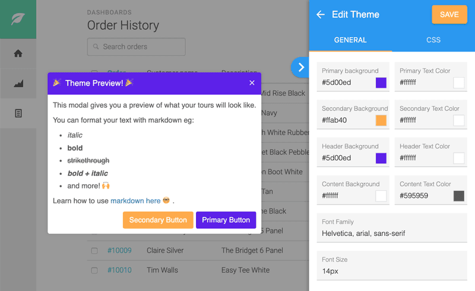Tick the checkbox for order #10009

tap(94, 251)
